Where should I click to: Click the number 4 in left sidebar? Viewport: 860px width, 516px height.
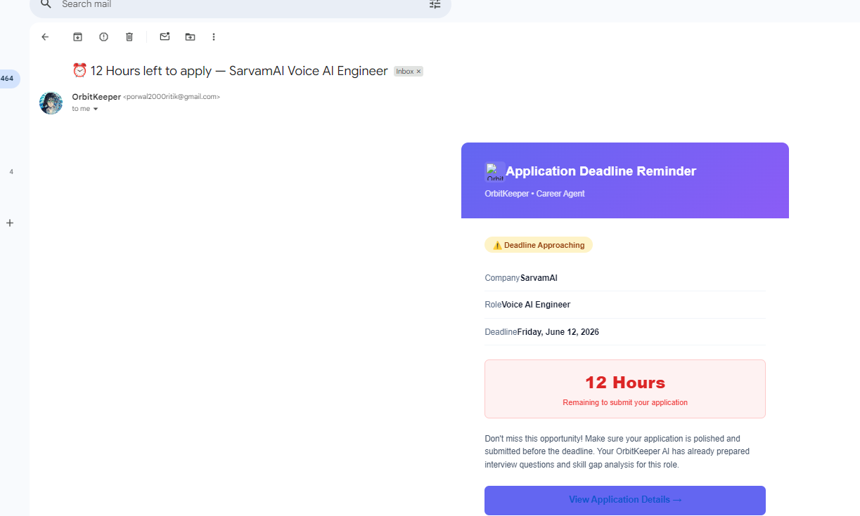tap(11, 172)
